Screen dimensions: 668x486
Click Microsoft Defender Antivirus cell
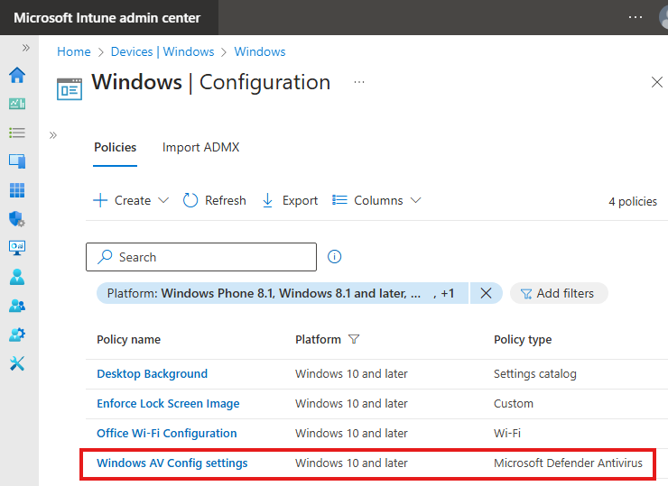(568, 463)
